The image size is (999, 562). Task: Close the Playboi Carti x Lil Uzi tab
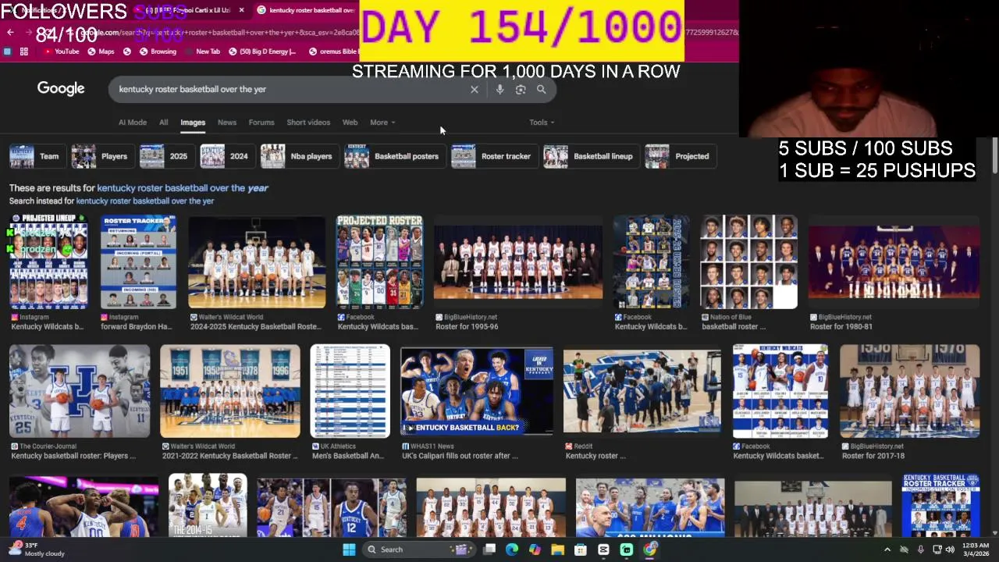pos(241,10)
